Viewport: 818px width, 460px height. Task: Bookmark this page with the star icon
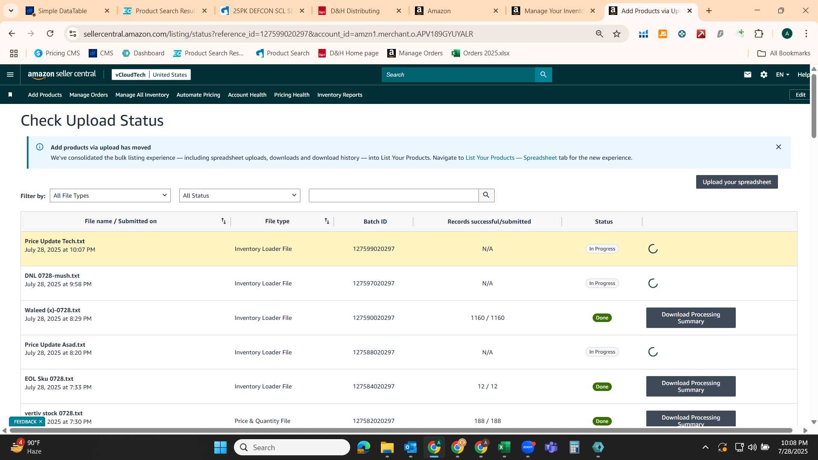616,34
